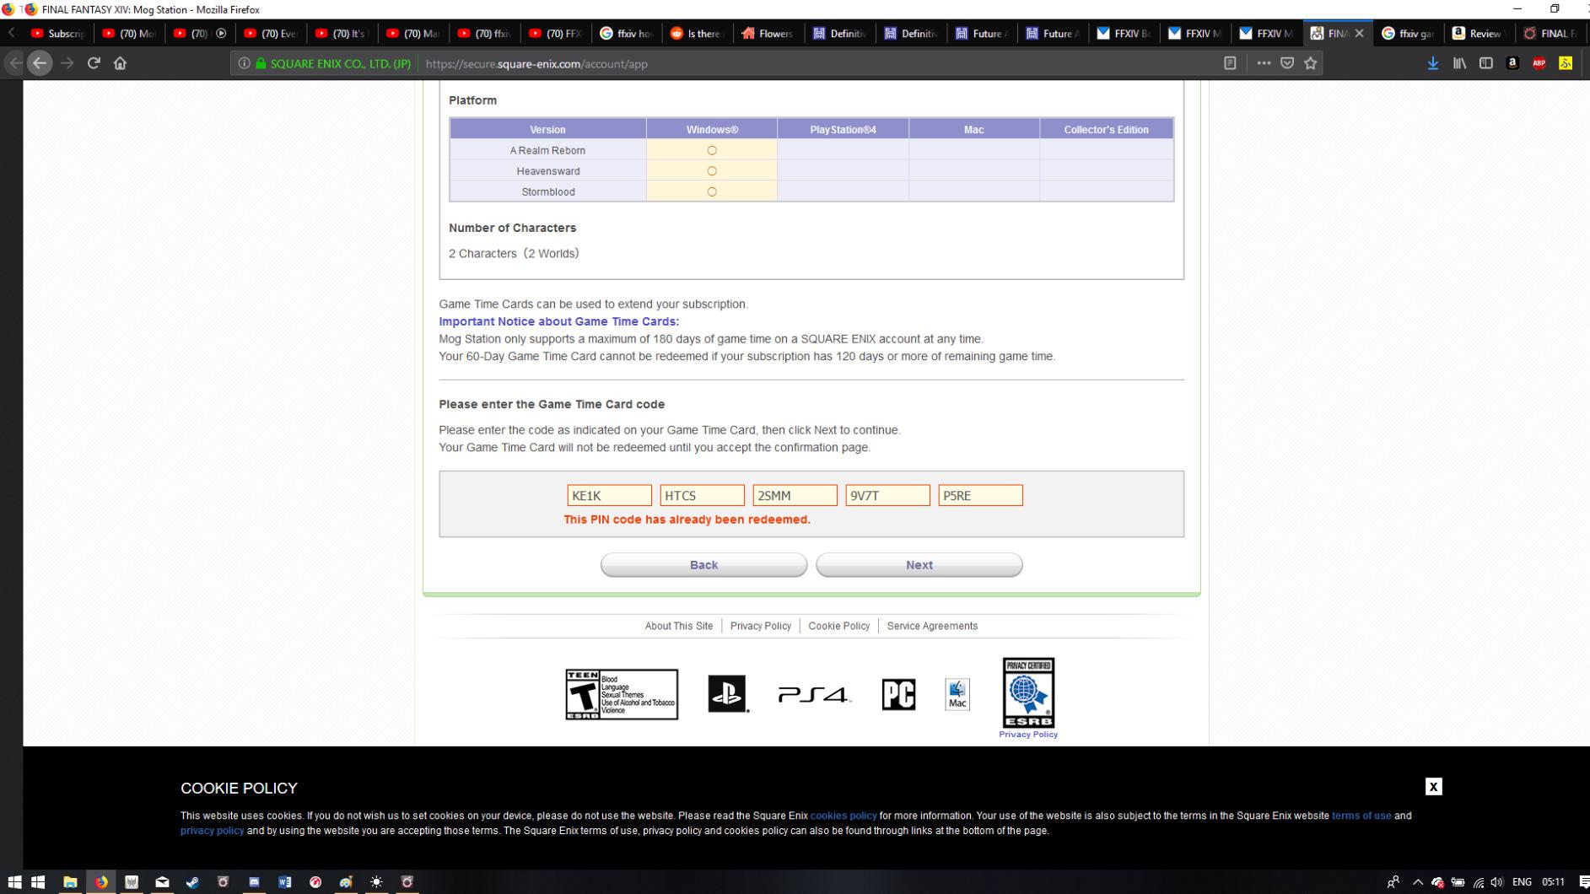
Task: Switch to the Subscriptions YouTube tab
Action: point(57,34)
